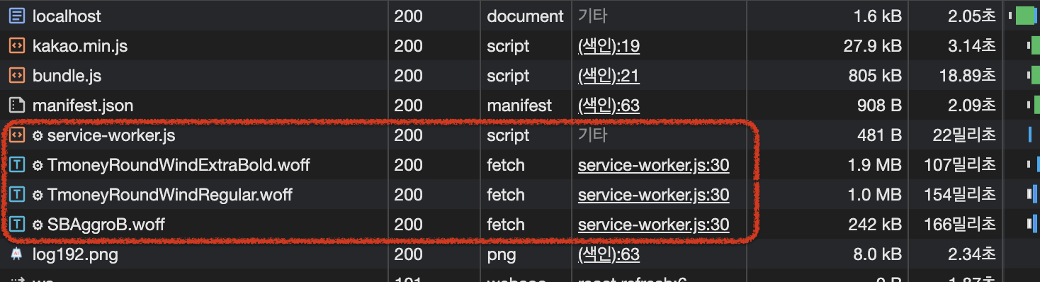Click the 27.9 kB size cell

873,46
